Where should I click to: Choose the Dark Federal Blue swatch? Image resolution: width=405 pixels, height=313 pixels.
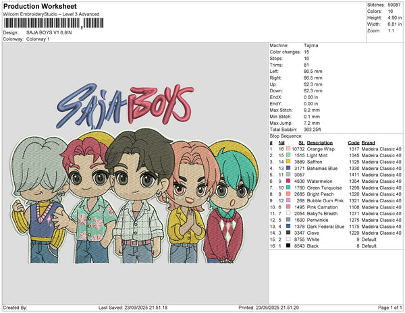[288, 226]
